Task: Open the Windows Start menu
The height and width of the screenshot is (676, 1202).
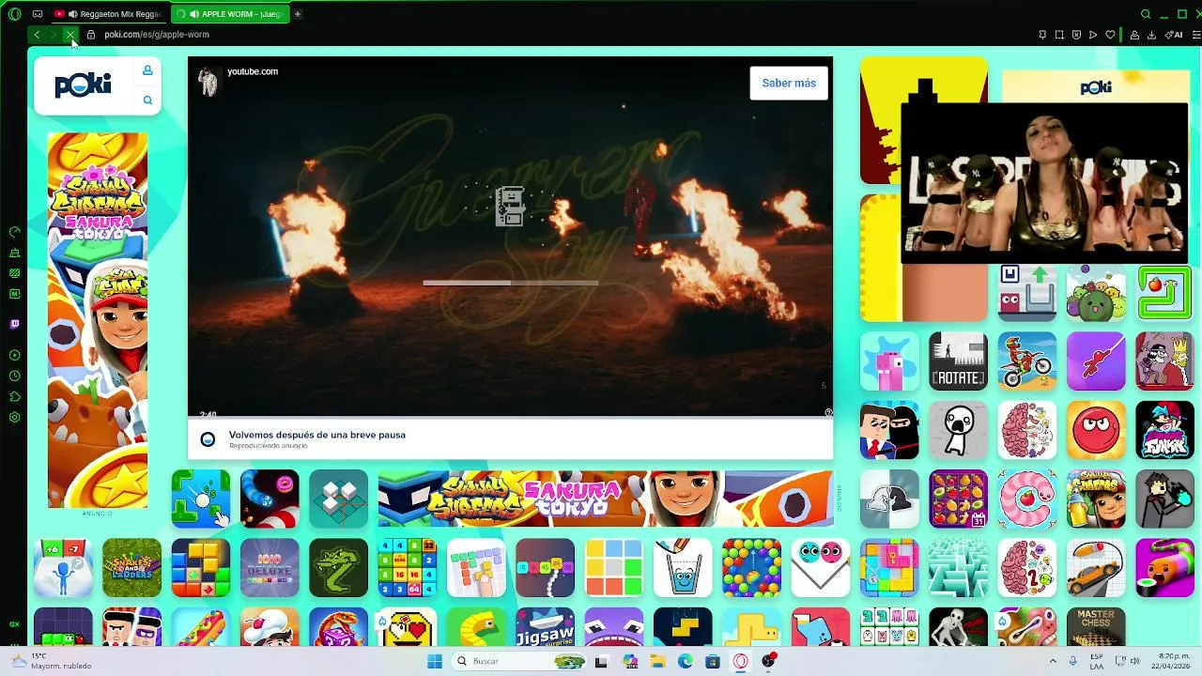Action: pyautogui.click(x=435, y=661)
